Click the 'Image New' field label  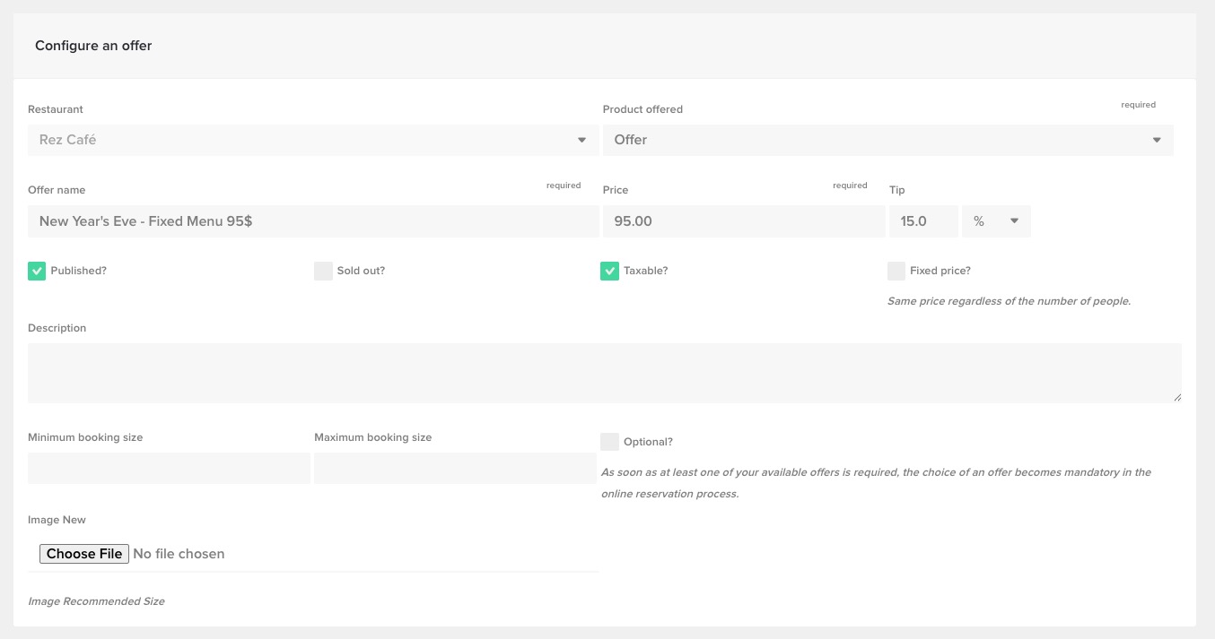[x=57, y=520]
